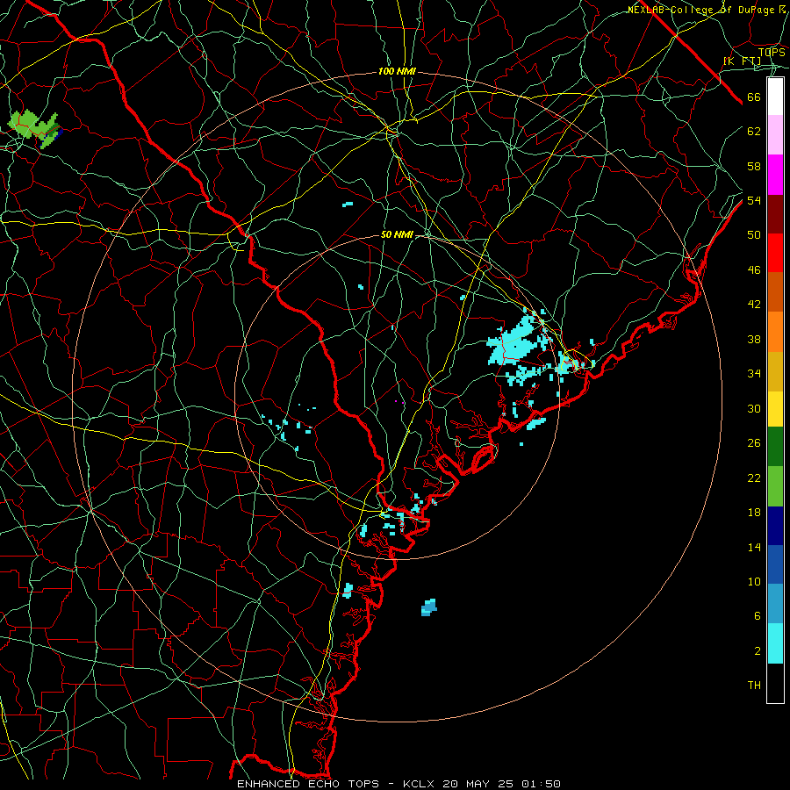Click the cyan 6 kft legend swatch
The image size is (790, 790).
[x=775, y=643]
